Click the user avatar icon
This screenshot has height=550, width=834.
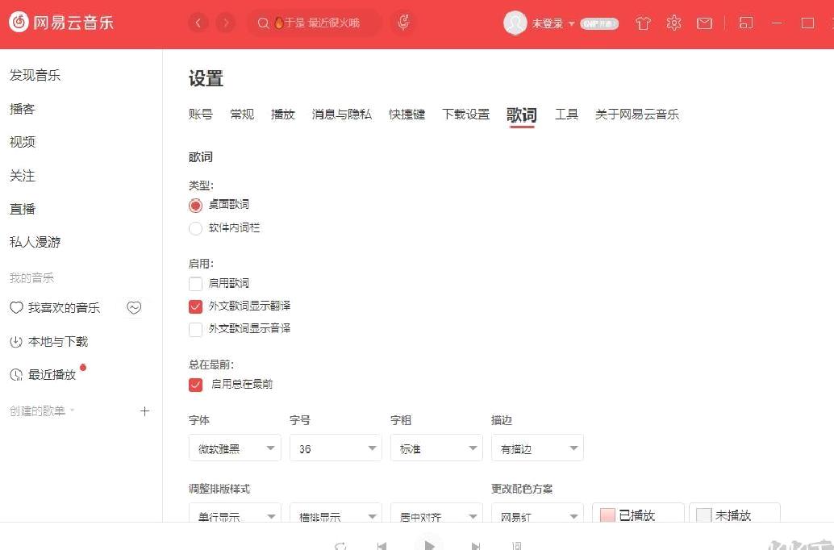pyautogui.click(x=515, y=23)
